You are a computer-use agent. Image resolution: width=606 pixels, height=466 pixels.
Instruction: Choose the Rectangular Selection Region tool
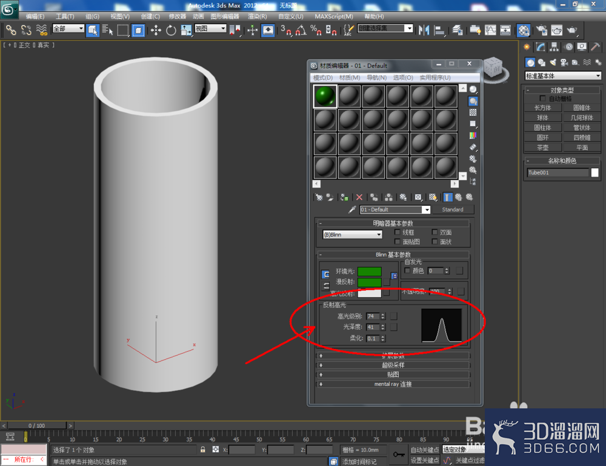(123, 30)
